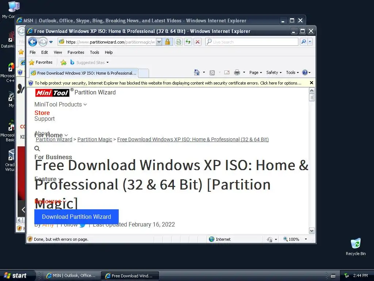
Task: Click the Support link
Action: pyautogui.click(x=45, y=119)
